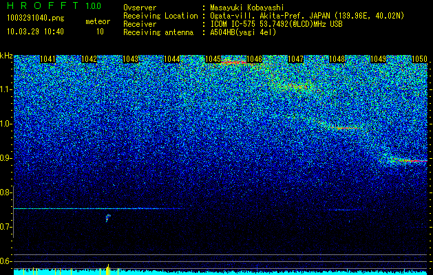Click antenna text A504HB(yagi 4el)

[x=243, y=32]
